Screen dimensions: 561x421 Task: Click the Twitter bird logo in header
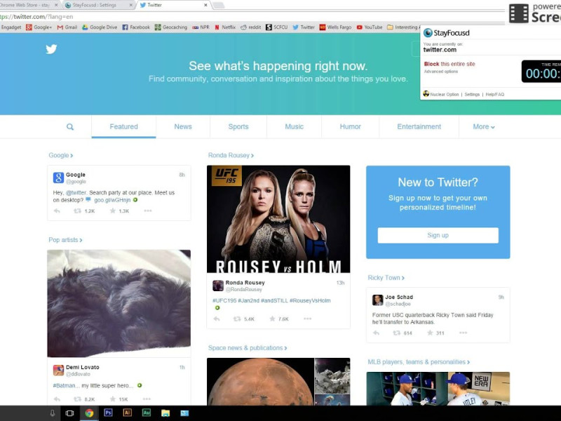[51, 49]
